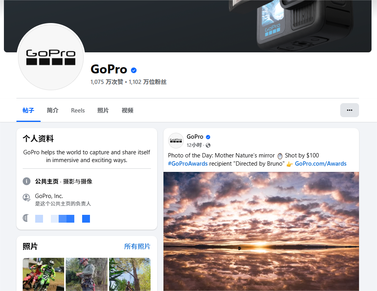The width and height of the screenshot is (377, 291).
Task: Click the public audience globe icon on the post
Action: click(x=208, y=145)
